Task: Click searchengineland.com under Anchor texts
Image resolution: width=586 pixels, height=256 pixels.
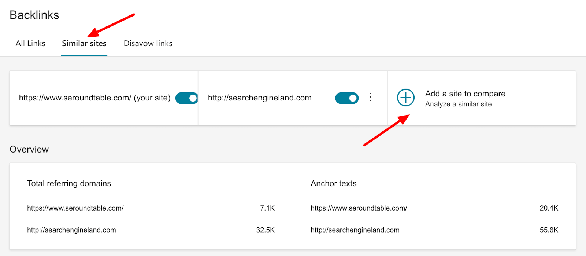Action: point(355,230)
